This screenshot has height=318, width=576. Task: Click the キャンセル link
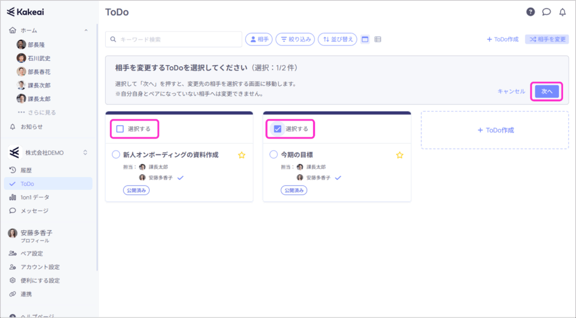click(x=511, y=91)
